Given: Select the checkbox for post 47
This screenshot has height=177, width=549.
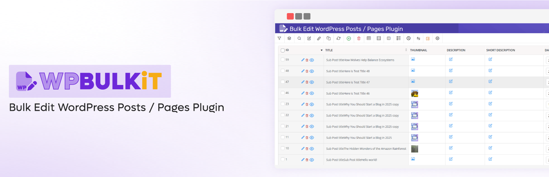Looking at the screenshot, I should click(x=283, y=82).
